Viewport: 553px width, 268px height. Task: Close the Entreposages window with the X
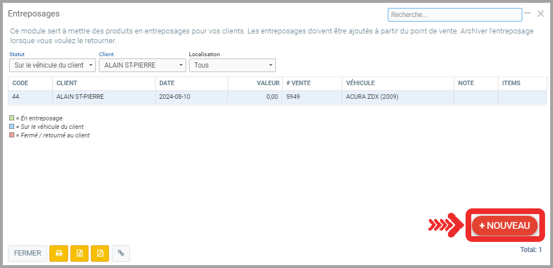click(x=541, y=14)
